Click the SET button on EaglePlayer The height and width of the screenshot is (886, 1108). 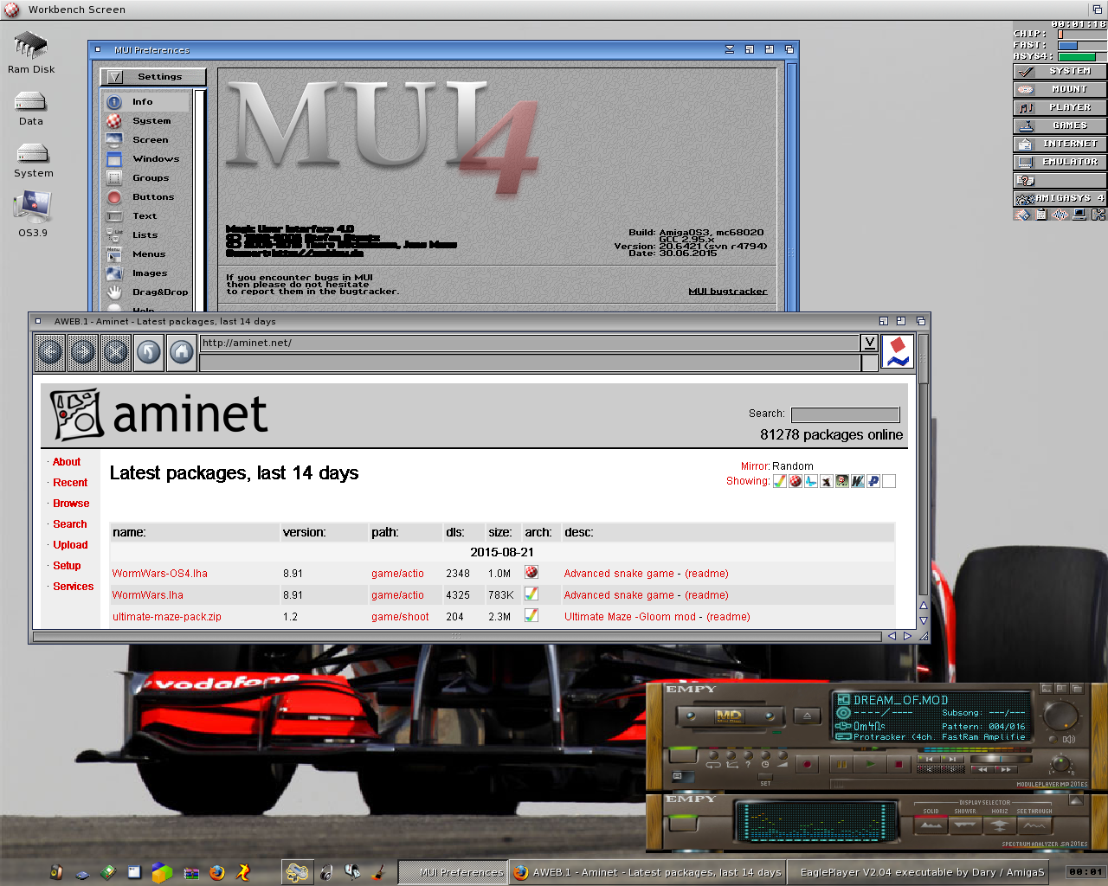tap(765, 777)
